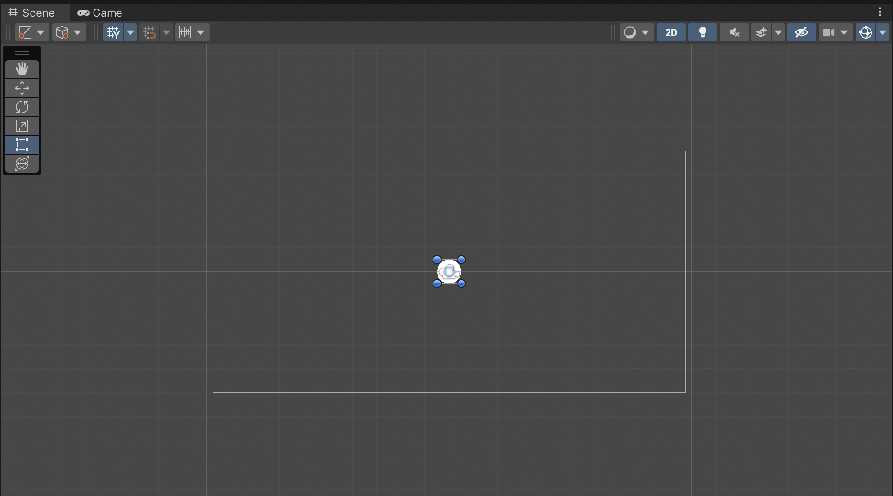Viewport: 893px width, 496px height.
Task: Select the Hand view tool
Action: point(22,69)
